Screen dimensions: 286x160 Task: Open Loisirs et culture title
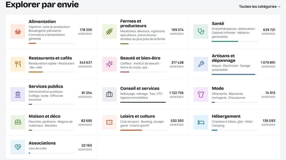pyautogui.click(x=137, y=116)
